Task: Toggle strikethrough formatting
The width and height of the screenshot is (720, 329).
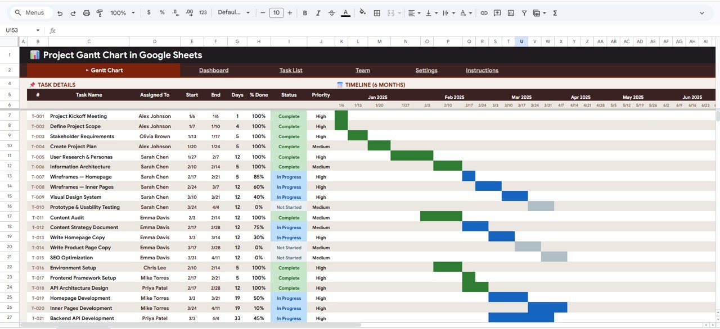Action: pos(331,12)
